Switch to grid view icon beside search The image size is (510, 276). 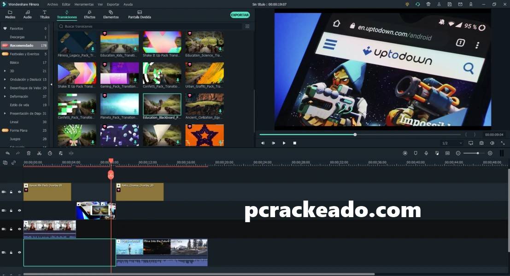(x=247, y=26)
